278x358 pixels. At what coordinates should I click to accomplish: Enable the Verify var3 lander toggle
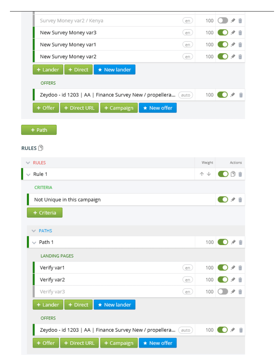(x=223, y=292)
